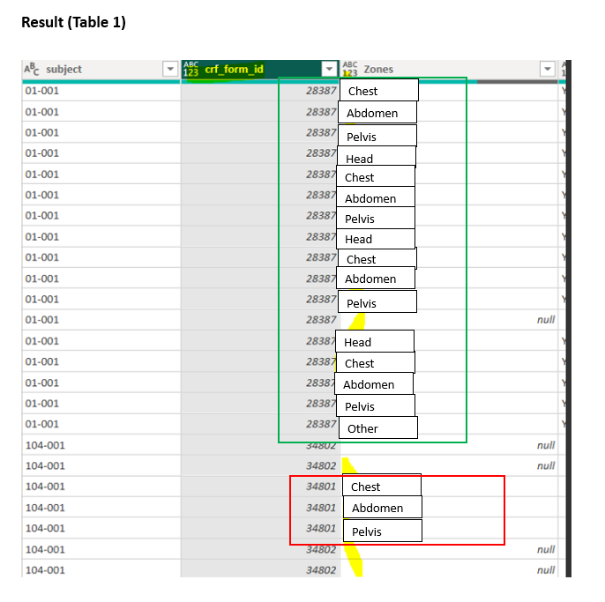Open the subject column filter dropdown
This screenshot has height=602, width=605.
(170, 69)
